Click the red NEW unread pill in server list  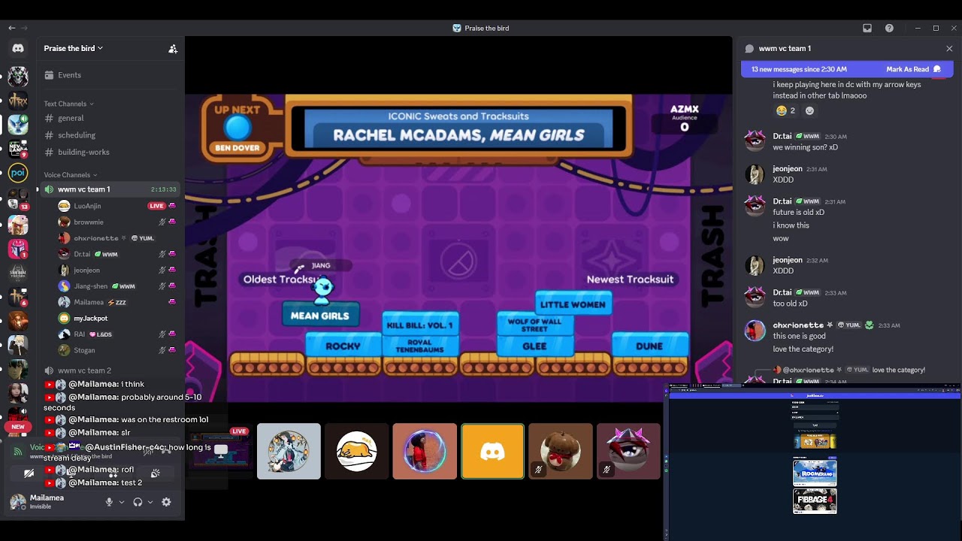pyautogui.click(x=18, y=427)
